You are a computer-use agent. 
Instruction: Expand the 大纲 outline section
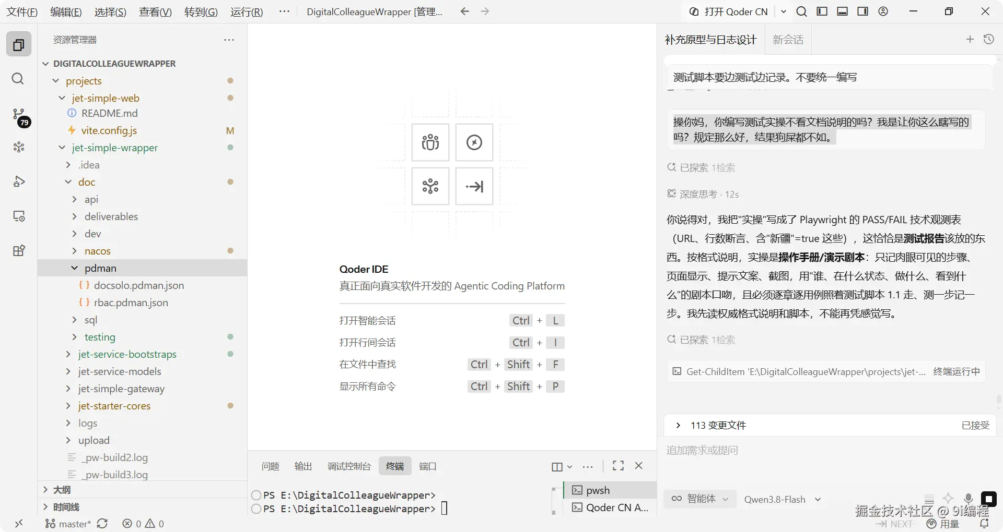[x=142, y=490]
